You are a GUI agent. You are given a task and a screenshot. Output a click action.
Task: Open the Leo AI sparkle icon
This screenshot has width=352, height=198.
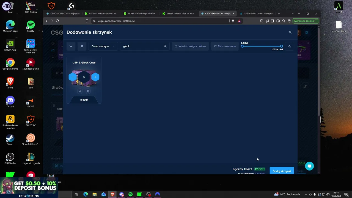(x=284, y=21)
